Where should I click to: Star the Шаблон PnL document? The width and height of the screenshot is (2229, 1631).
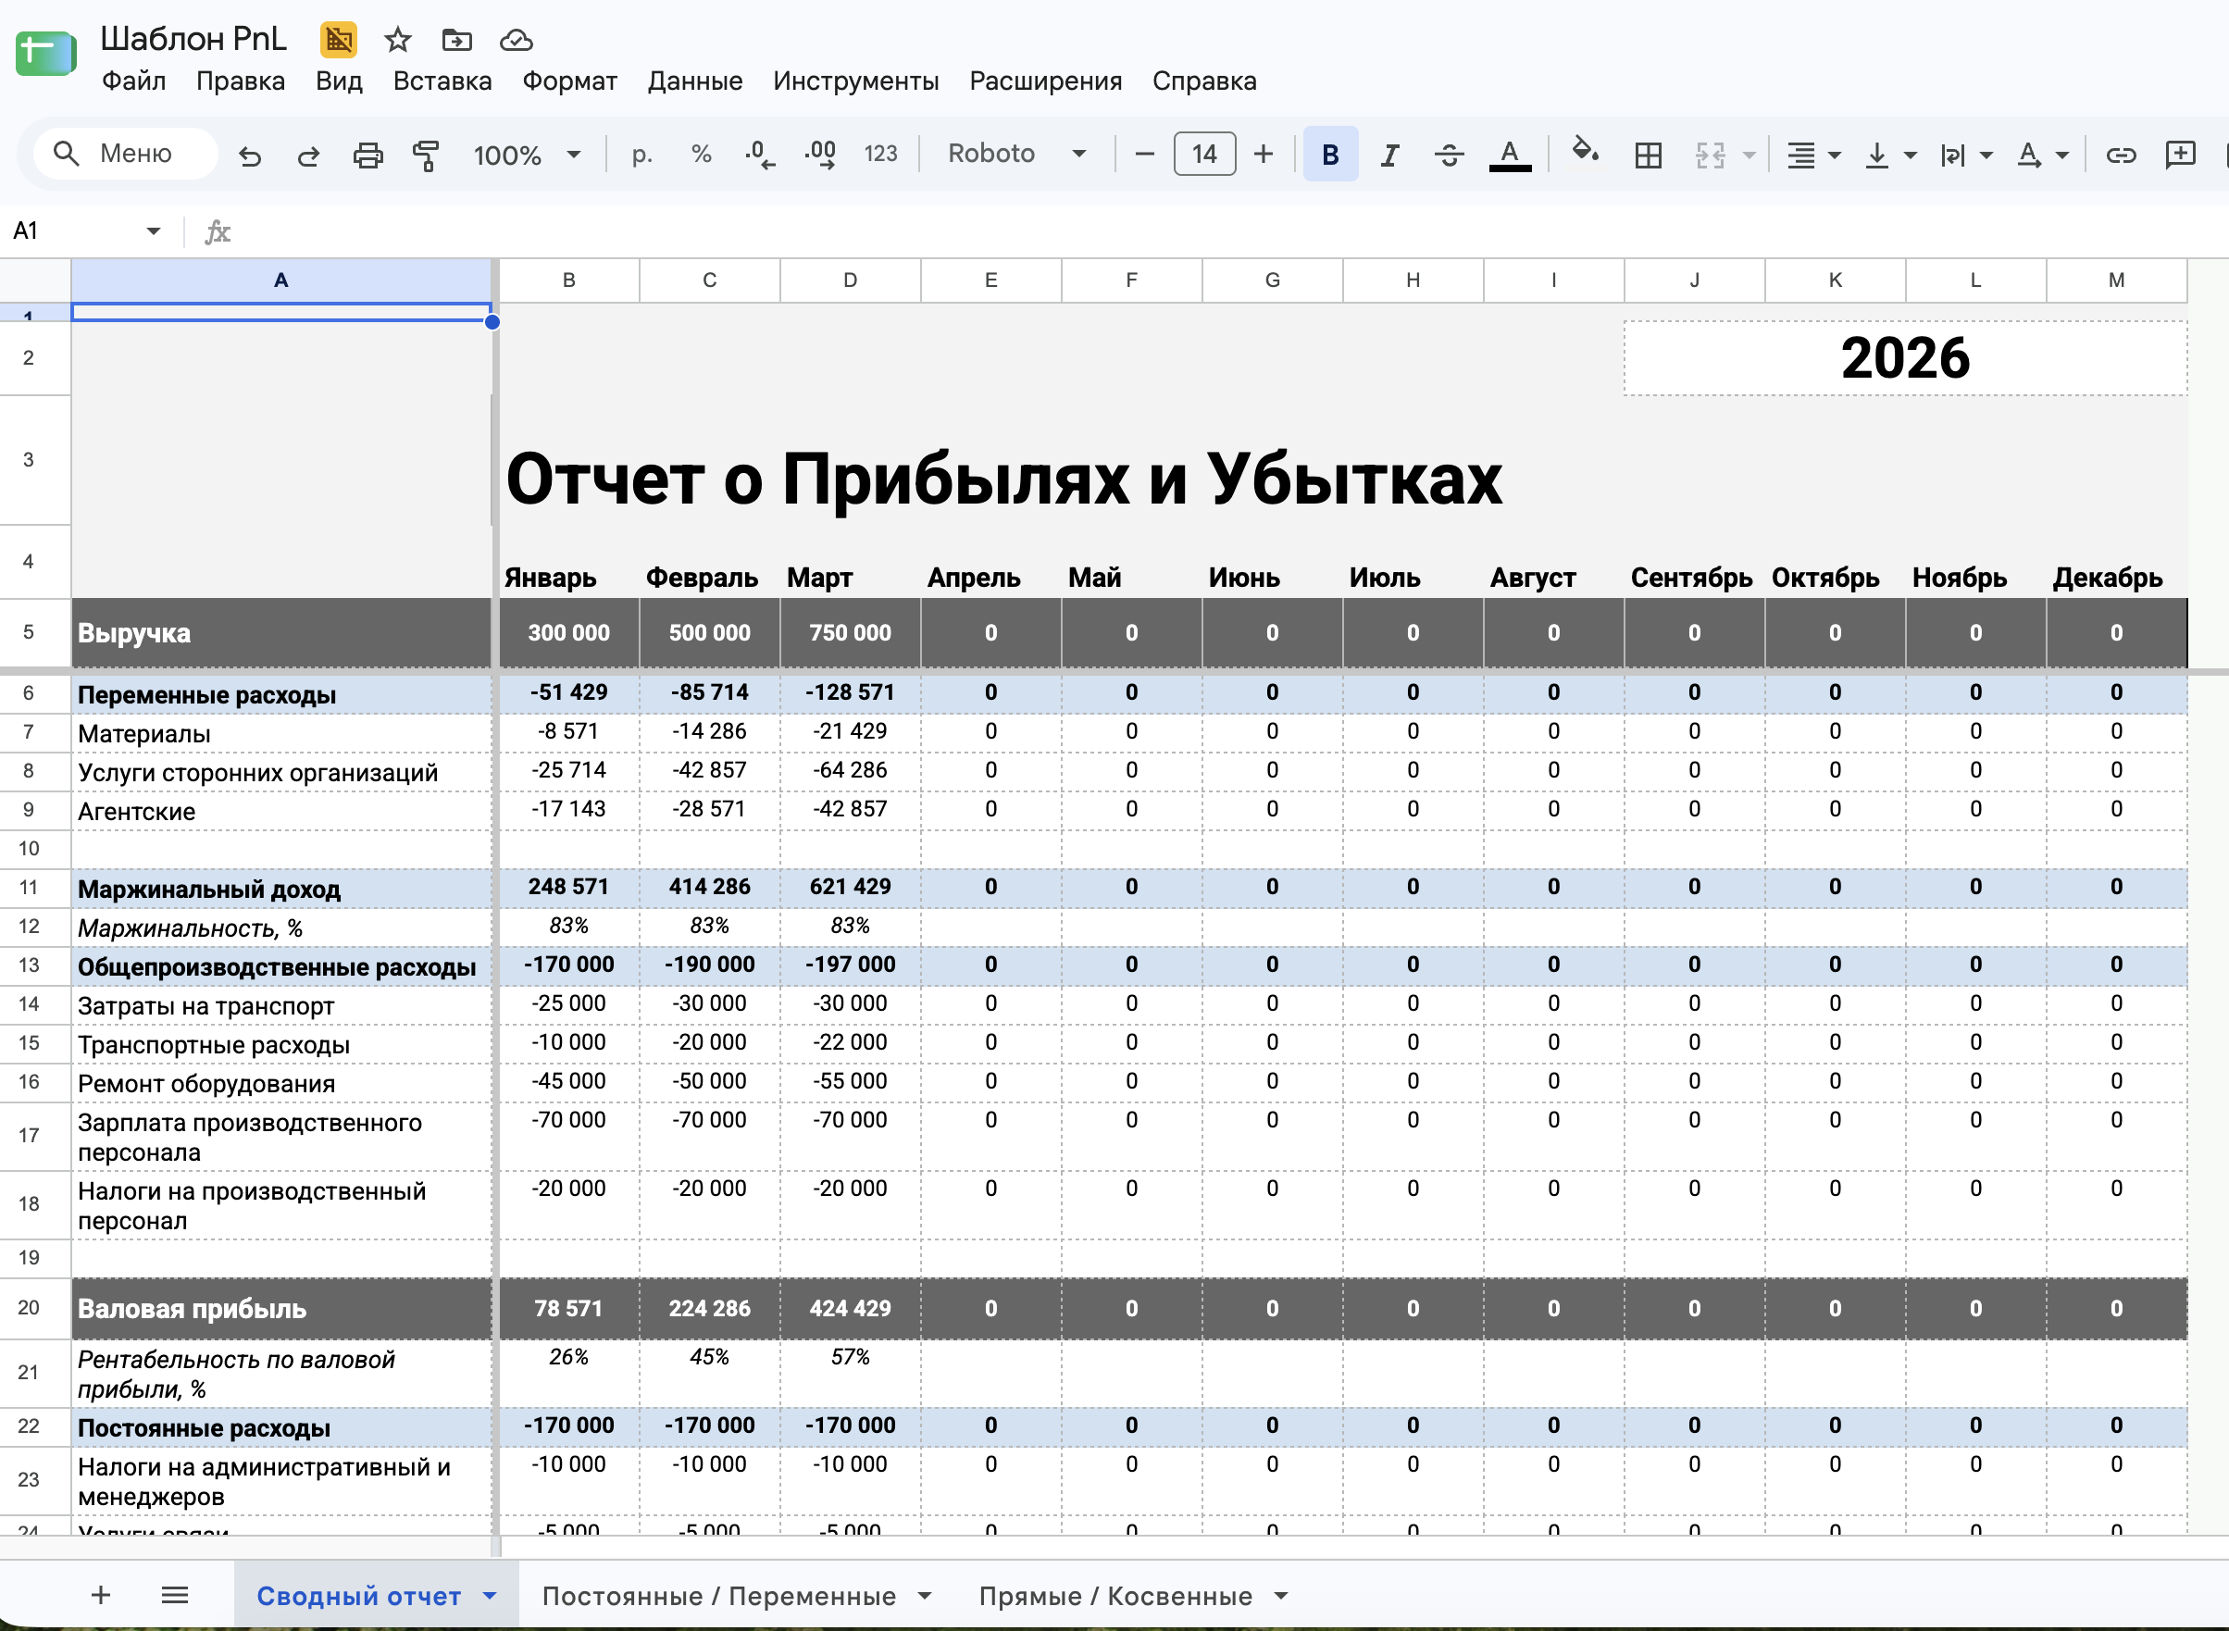[x=397, y=40]
